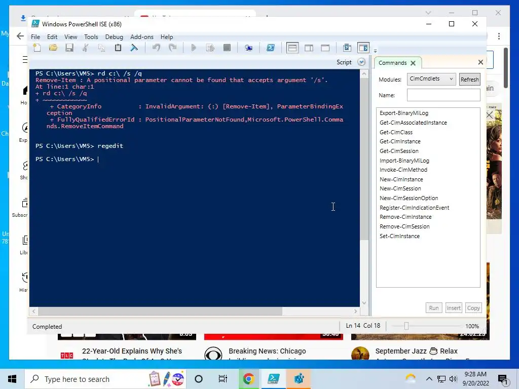Image resolution: width=519 pixels, height=389 pixels.
Task: Click the Copy toolbar icon
Action: click(x=101, y=48)
